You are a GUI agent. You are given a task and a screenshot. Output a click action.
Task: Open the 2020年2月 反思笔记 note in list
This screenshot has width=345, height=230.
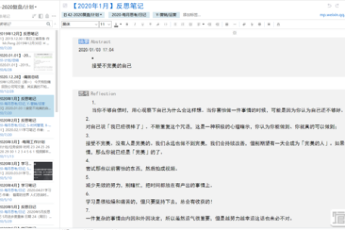pos(27,128)
